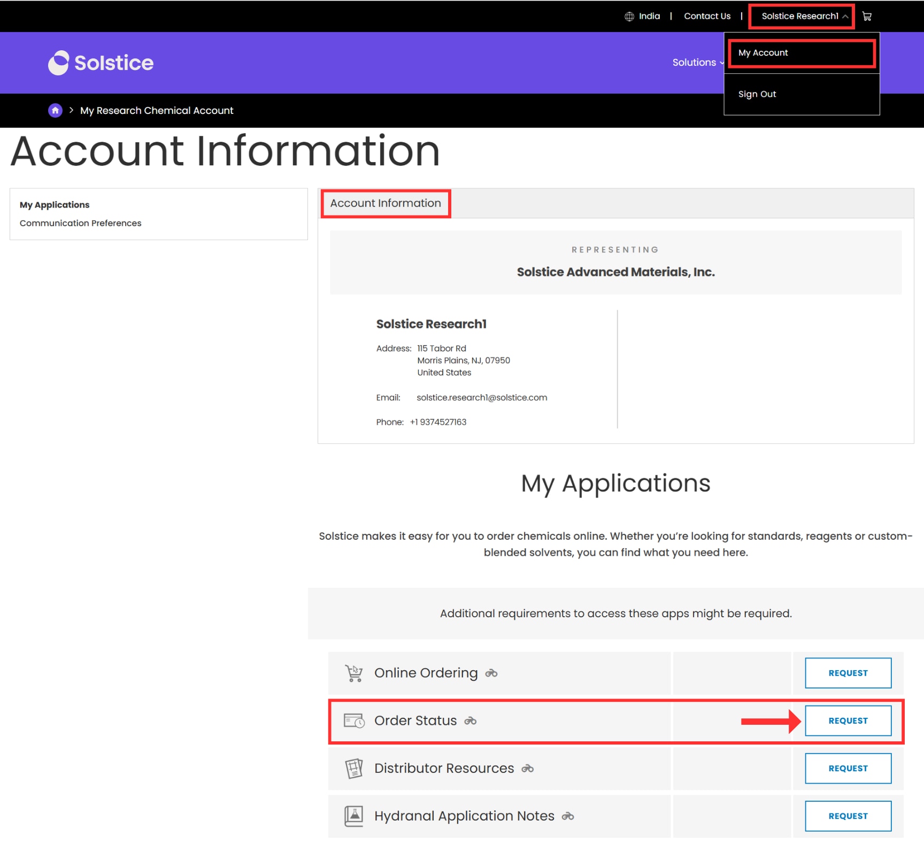
Task: Click the globe icon beside India
Action: [x=629, y=17]
